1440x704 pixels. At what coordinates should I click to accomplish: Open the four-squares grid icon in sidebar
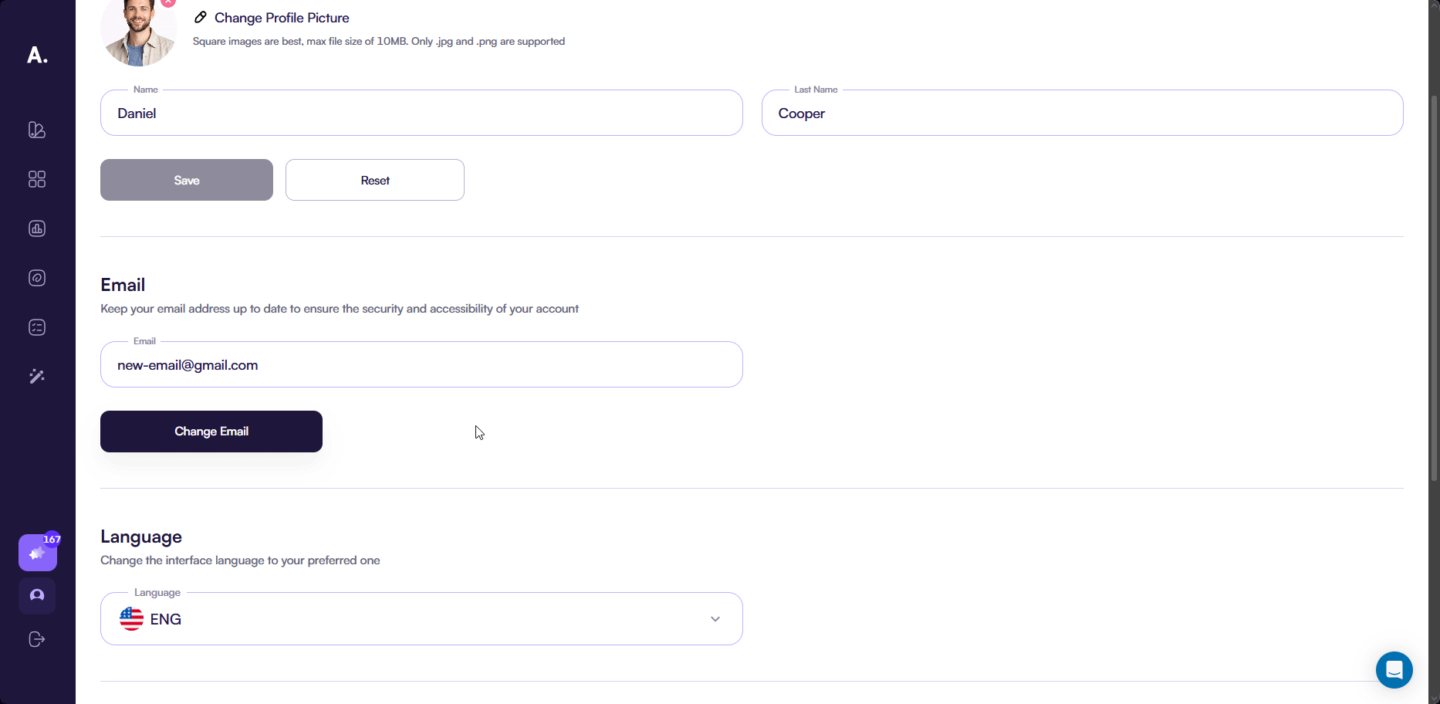point(37,179)
